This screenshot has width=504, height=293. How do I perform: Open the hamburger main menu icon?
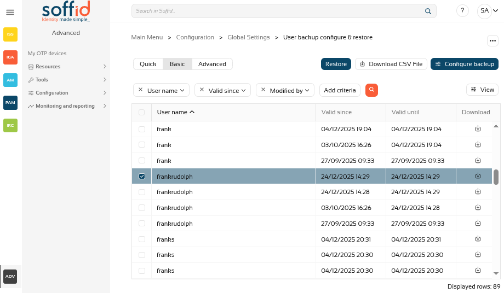coord(10,12)
